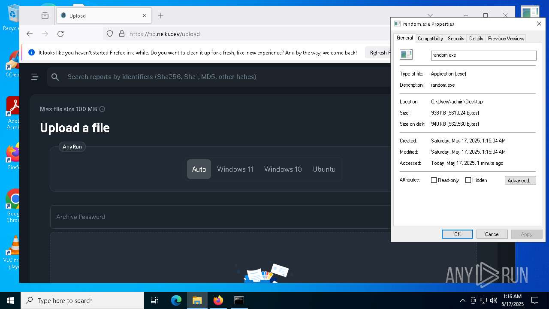Open the hamburger sidebar menu on the site
This screenshot has width=549, height=309.
[35, 77]
